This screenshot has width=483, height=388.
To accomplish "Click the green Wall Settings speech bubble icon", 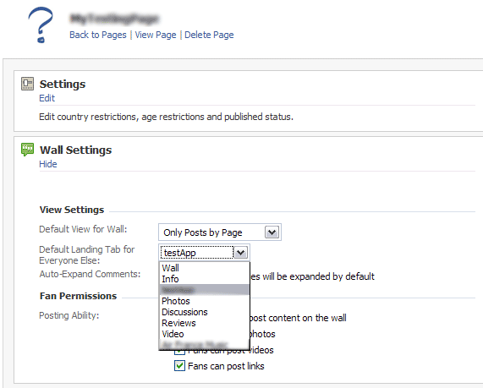I will [27, 150].
